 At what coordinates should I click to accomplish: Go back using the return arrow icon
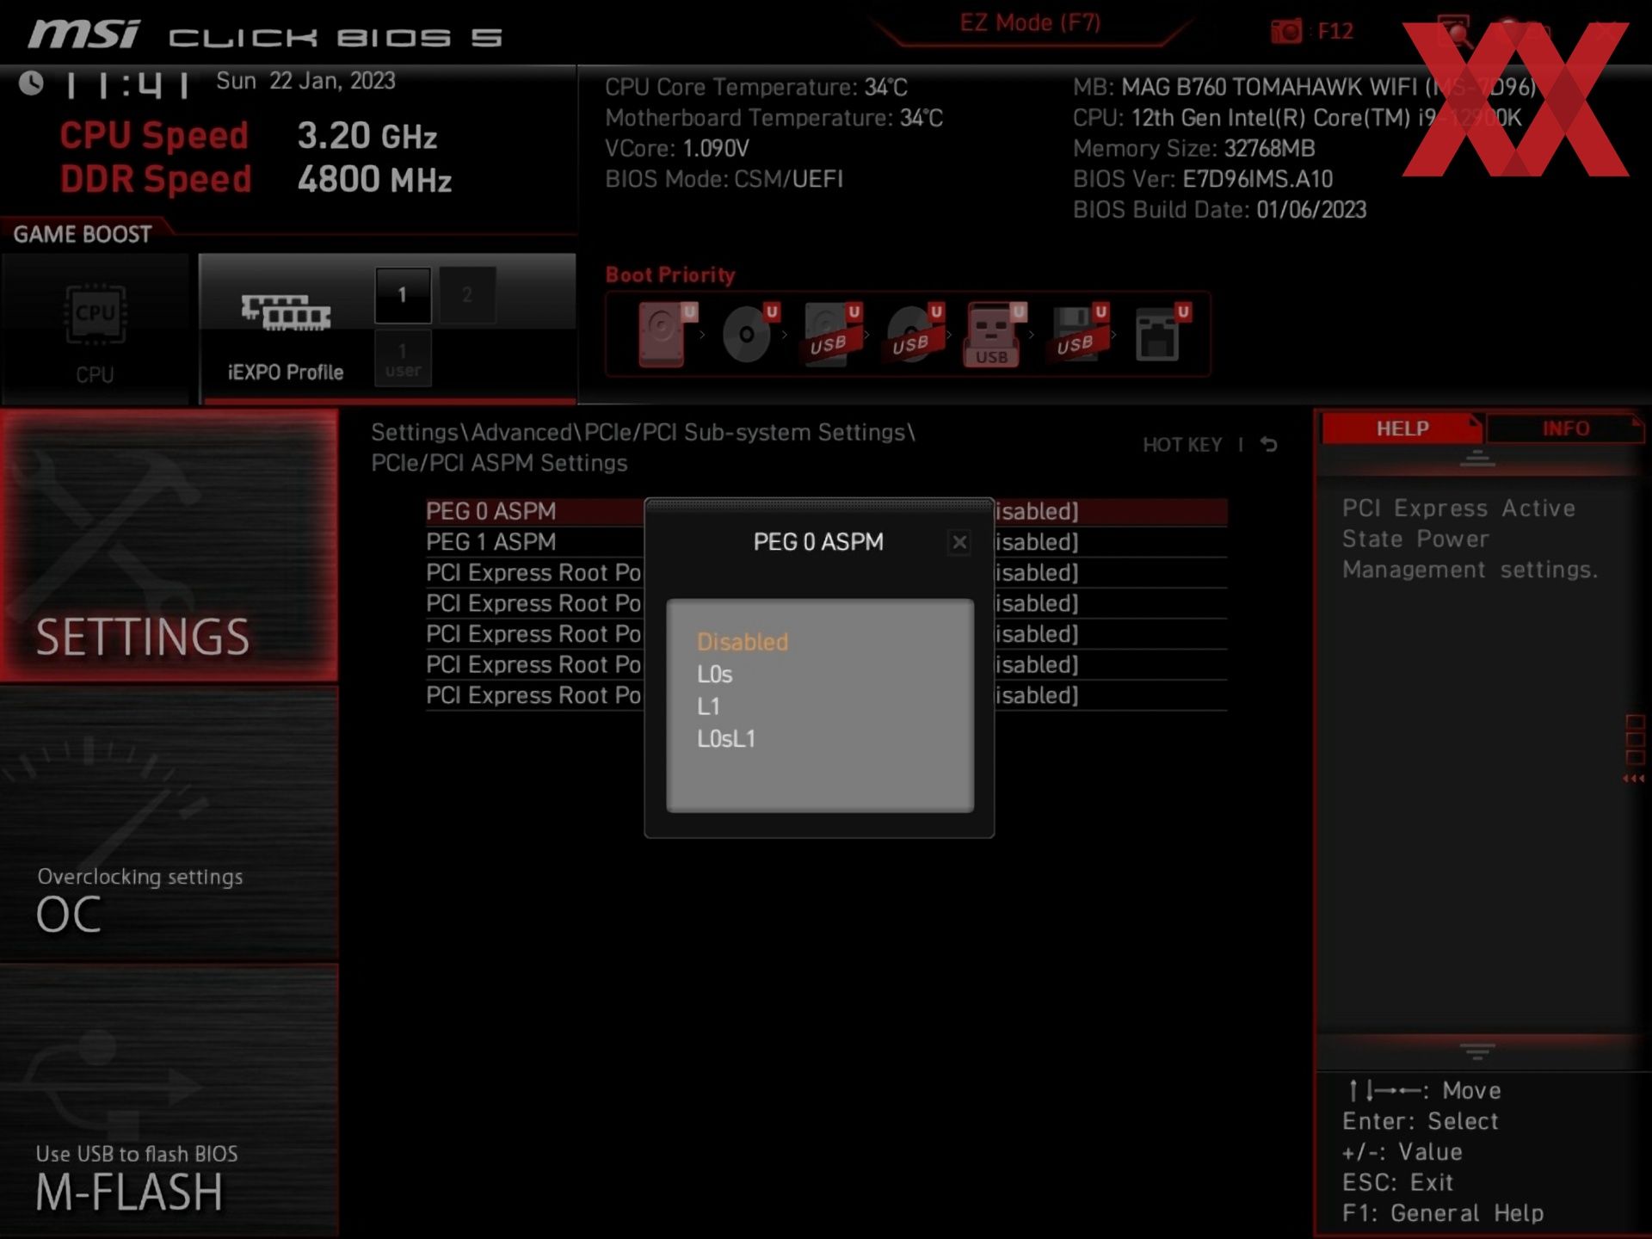click(1269, 445)
